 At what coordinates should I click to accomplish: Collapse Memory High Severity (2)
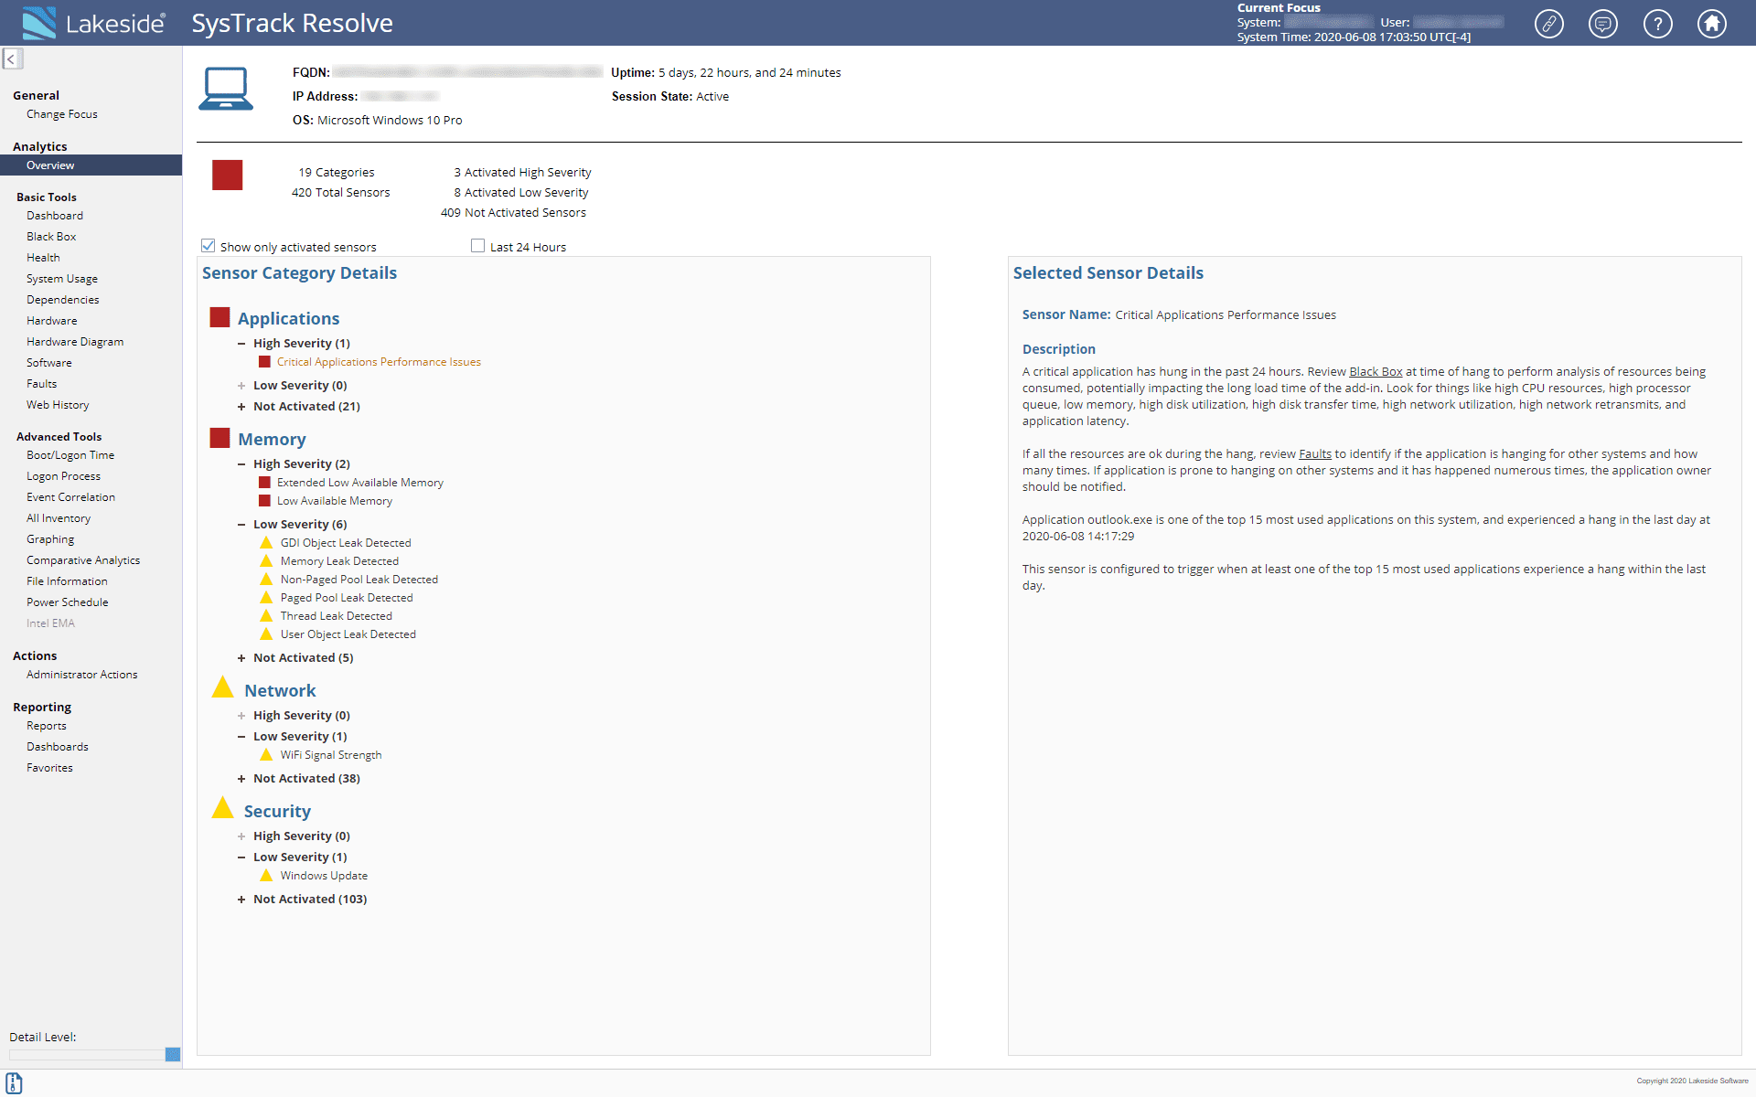[x=241, y=464]
